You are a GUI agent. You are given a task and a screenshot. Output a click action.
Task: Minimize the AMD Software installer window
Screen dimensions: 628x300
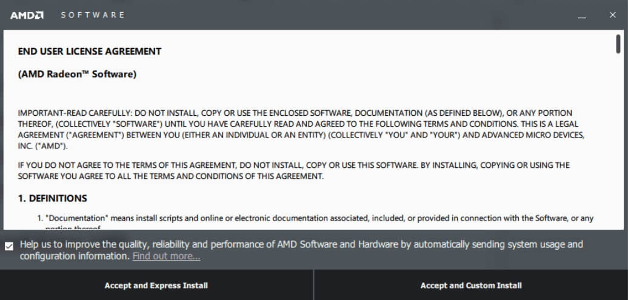coord(582,15)
